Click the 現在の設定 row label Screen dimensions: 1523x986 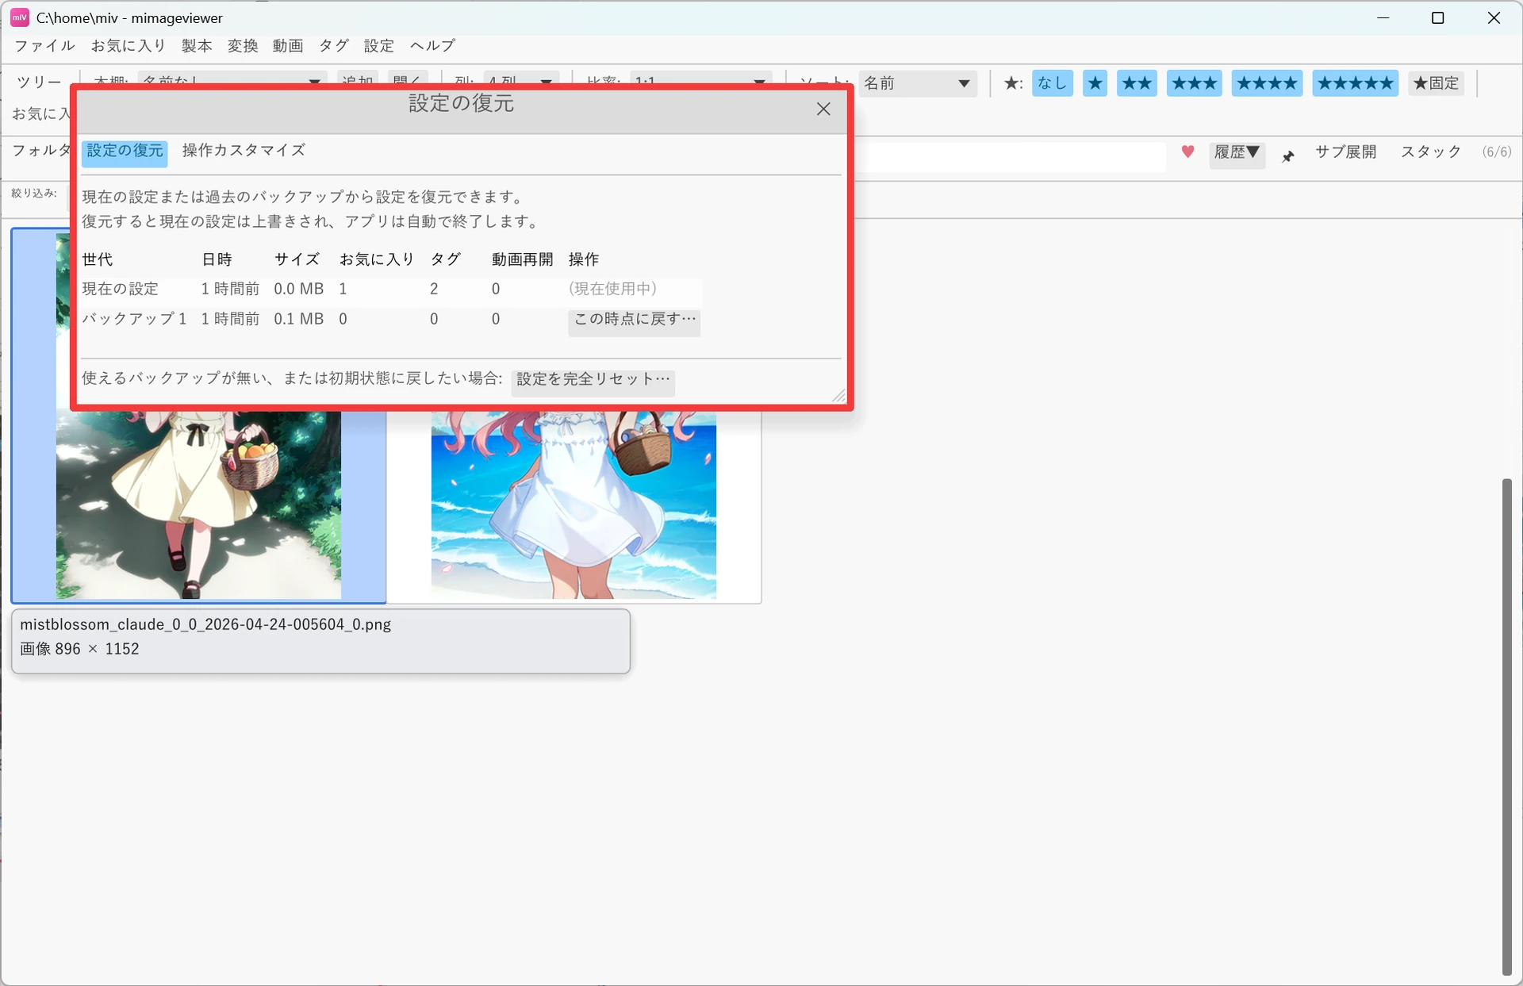tap(121, 290)
